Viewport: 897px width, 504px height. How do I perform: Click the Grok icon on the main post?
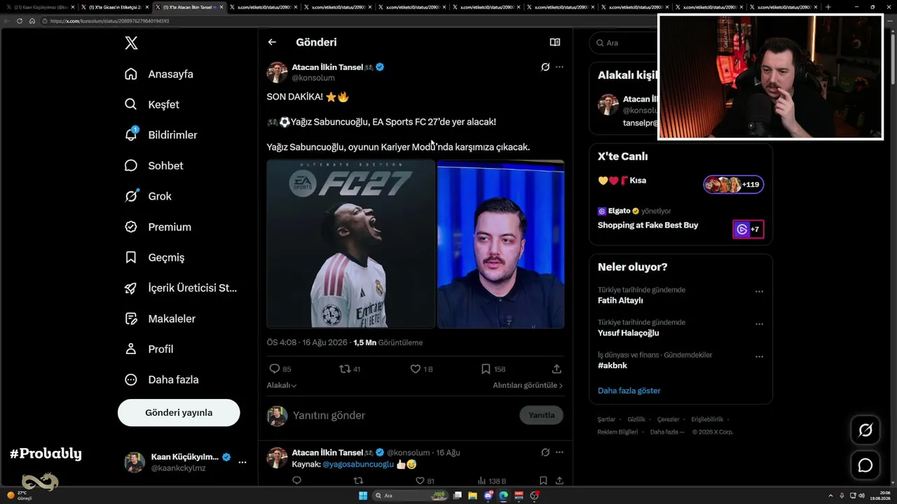[x=545, y=67]
